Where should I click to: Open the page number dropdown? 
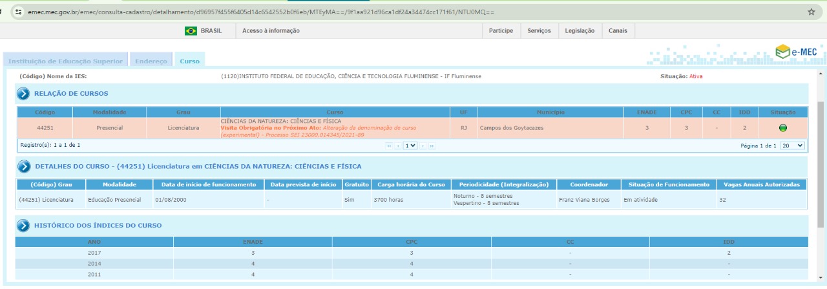[x=410, y=146]
